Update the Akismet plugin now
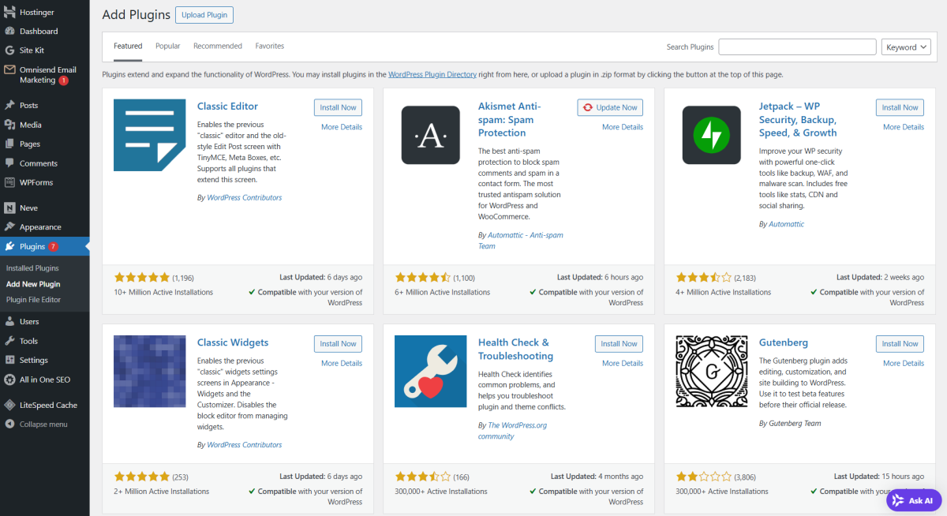The image size is (947, 516). pyautogui.click(x=610, y=107)
